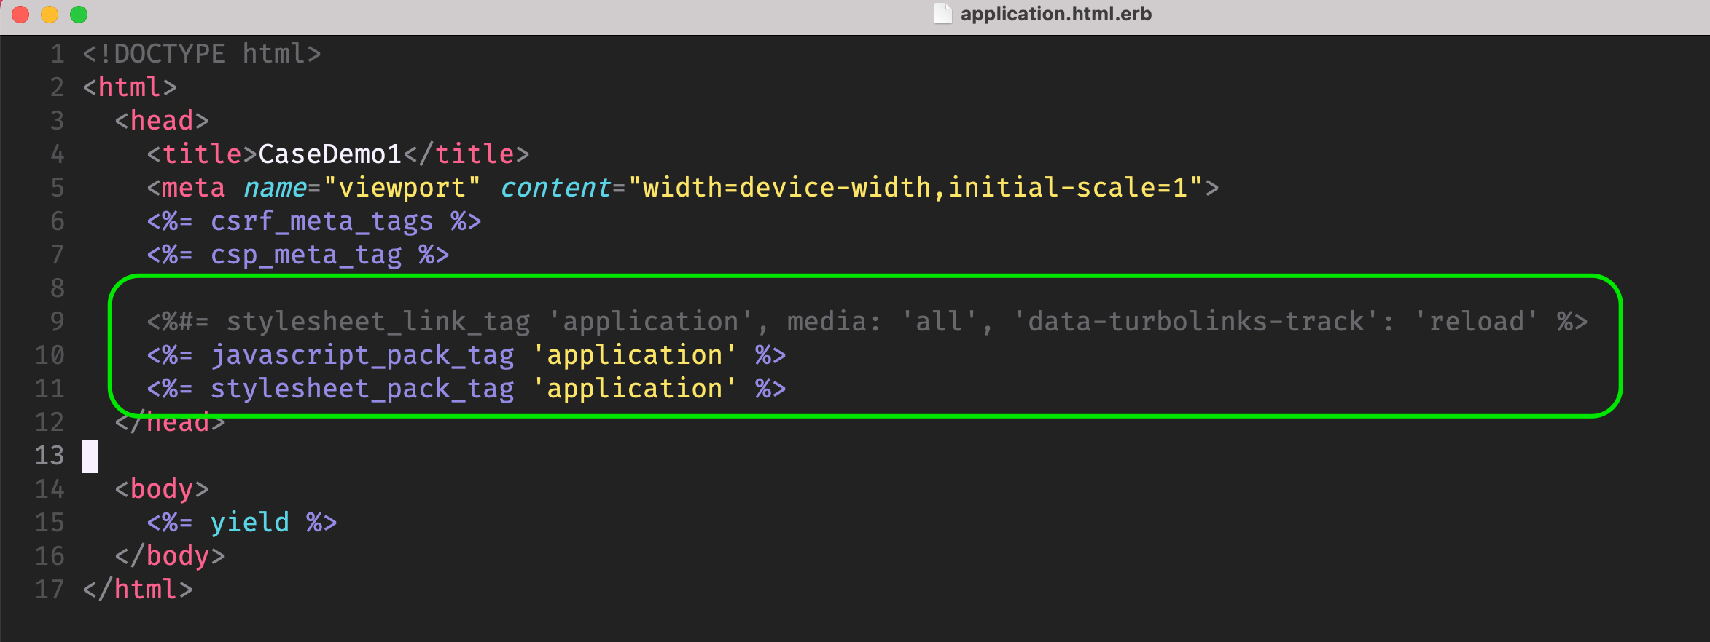Click the block cursor on line 13
The image size is (1710, 642).
[x=90, y=456]
